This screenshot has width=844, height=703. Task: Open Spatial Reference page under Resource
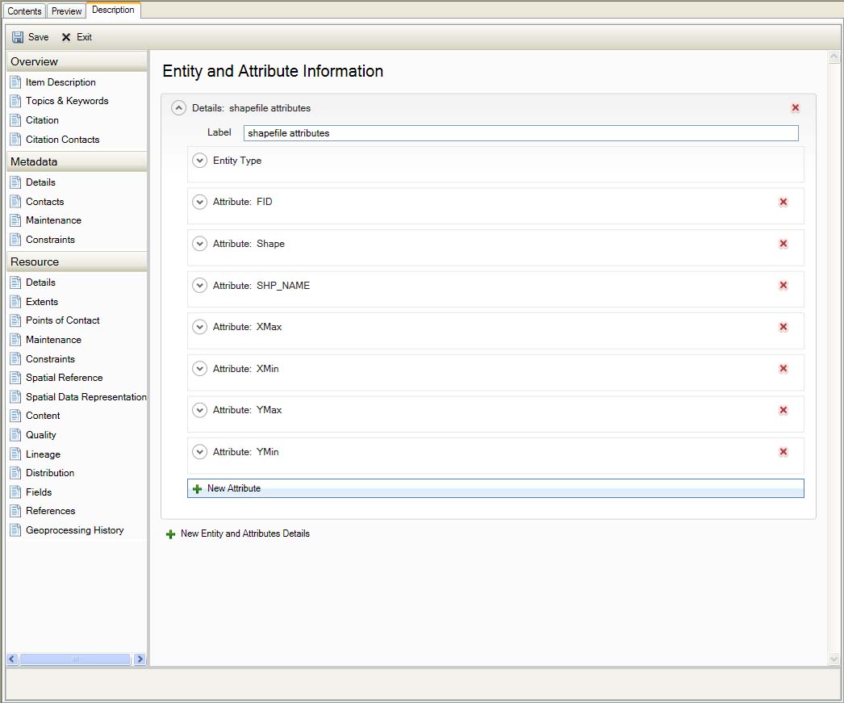click(x=64, y=378)
